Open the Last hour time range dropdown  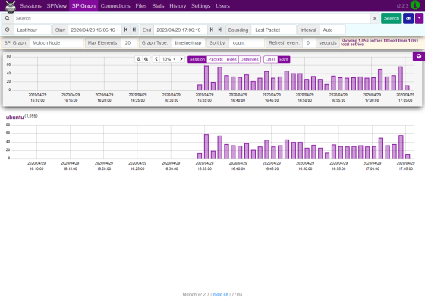[32, 30]
